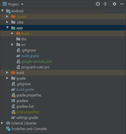Select settings.gradle file name
This screenshot has width=126, height=134.
coord(27,118)
